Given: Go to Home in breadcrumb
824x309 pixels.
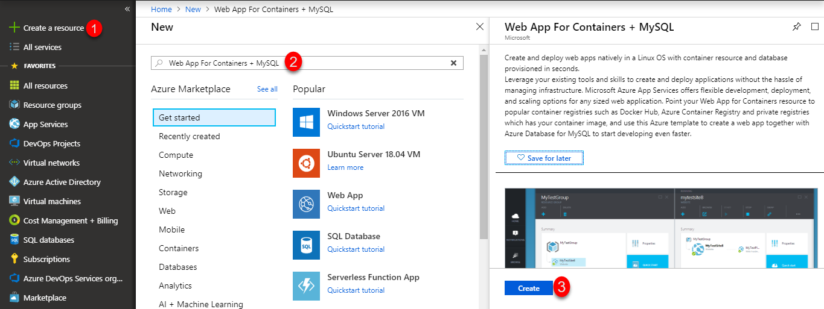Looking at the screenshot, I should point(161,9).
